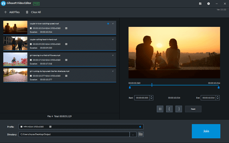Viewport: 229px width, 143px height.
Task: Increase the End time with the up arrow
Action: click(218, 96)
